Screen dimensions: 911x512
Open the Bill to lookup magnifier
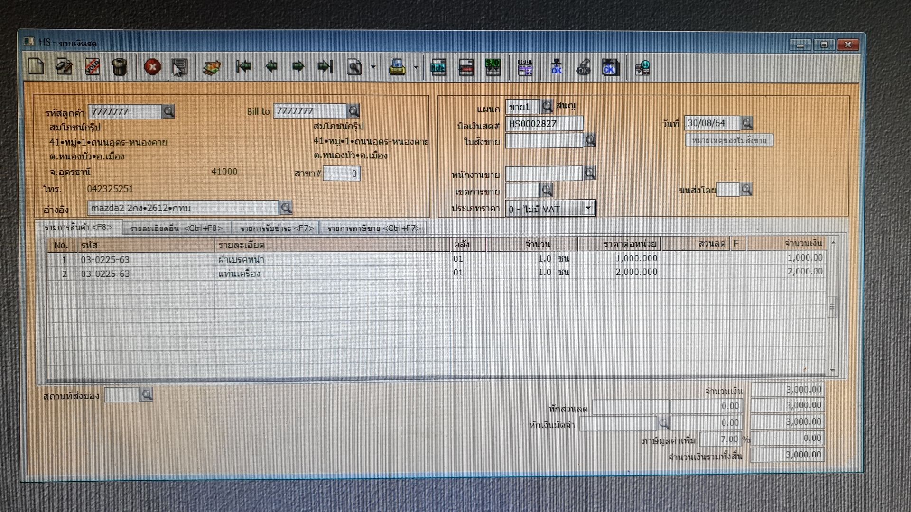coord(353,111)
